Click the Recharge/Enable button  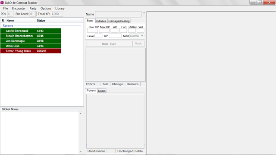pos(130,151)
